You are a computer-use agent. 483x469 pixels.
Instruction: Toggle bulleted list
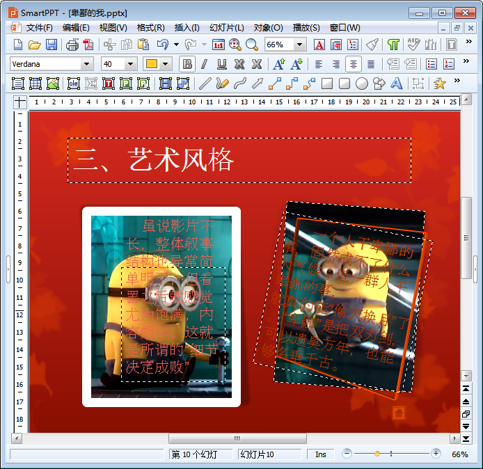tap(431, 64)
